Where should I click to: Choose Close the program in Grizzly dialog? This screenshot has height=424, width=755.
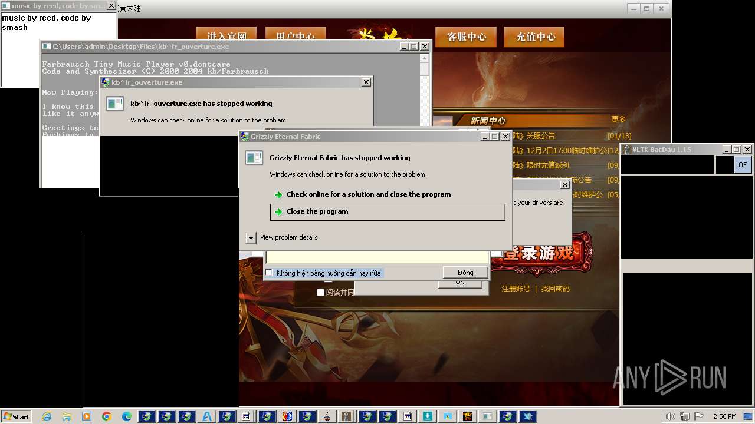coord(388,212)
